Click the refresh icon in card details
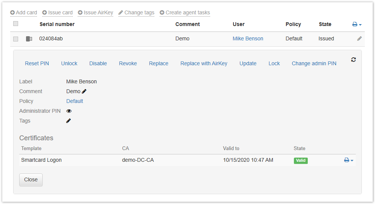The image size is (375, 204). coord(353,60)
